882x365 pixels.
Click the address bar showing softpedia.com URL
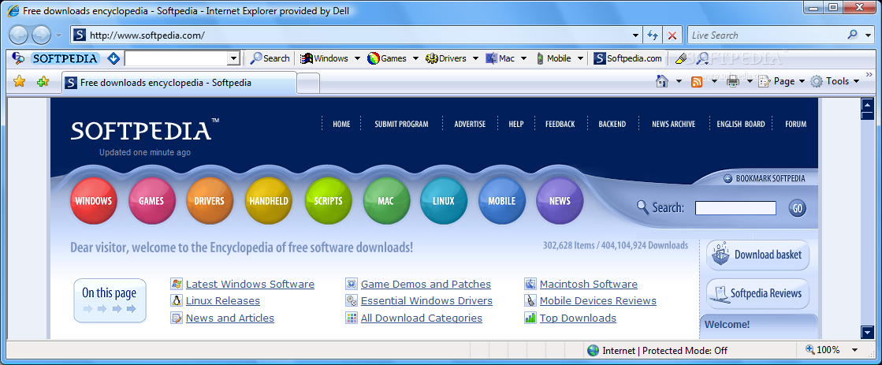point(355,35)
